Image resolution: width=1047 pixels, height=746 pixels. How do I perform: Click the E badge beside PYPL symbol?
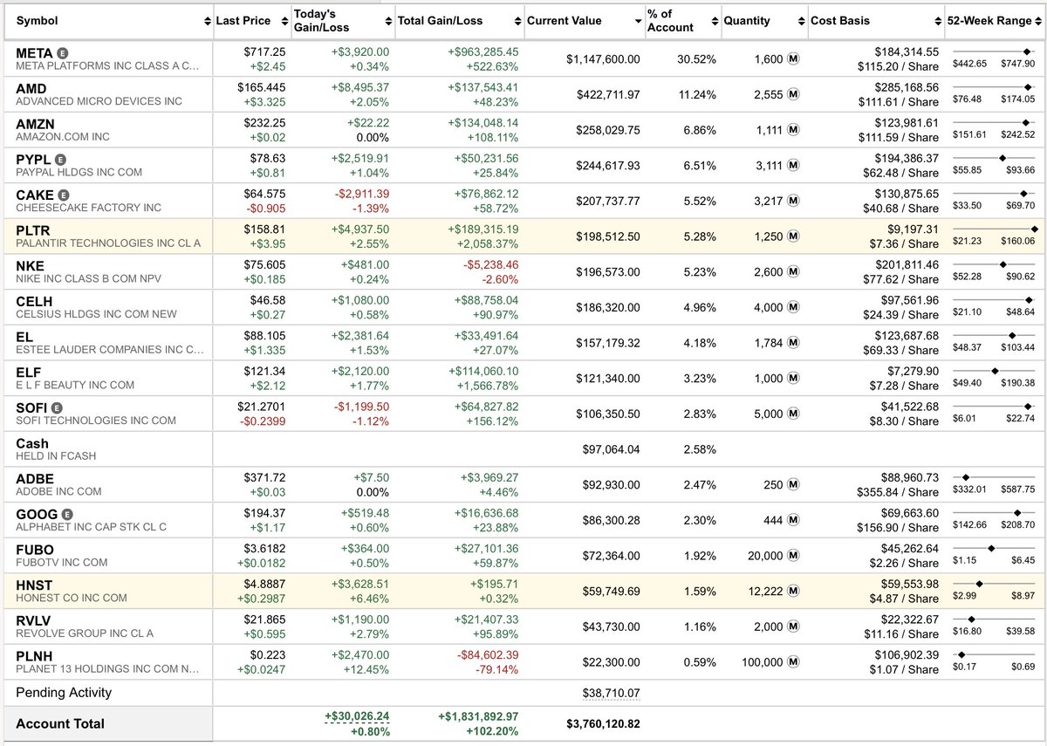[60, 160]
